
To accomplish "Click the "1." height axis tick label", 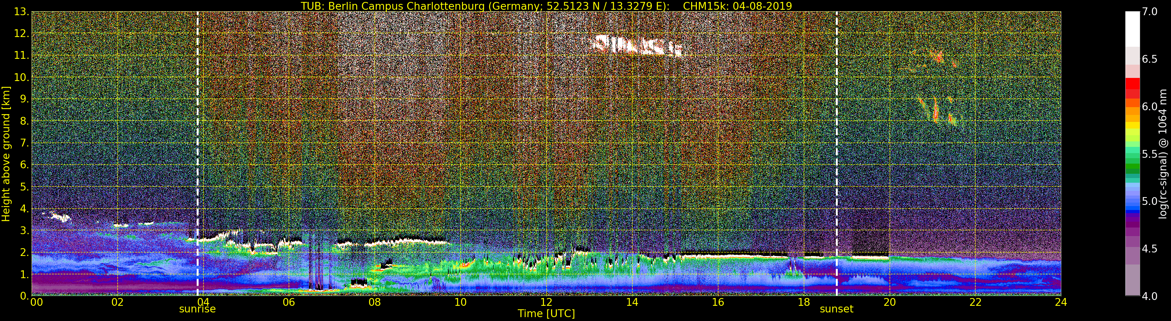I will pos(24,274).
